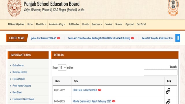Open Date Sheet important link
The height and width of the screenshot is (104, 185).
pyautogui.click(x=17, y=92)
